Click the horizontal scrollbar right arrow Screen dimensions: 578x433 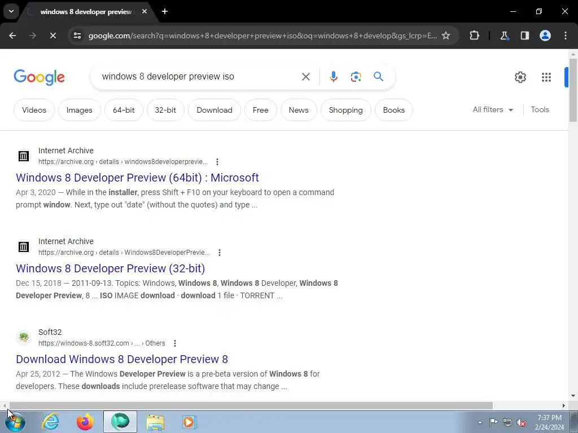coord(564,405)
